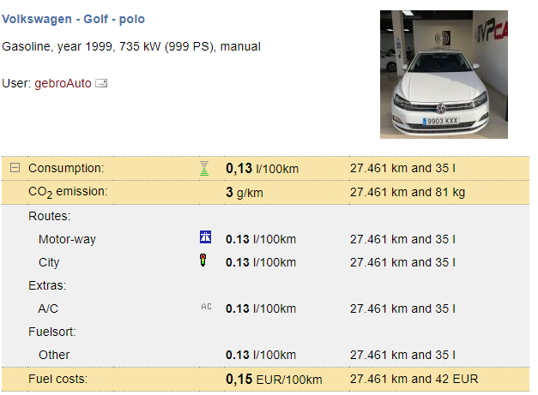Click the traffic light City icon
This screenshot has width=538, height=395.
pos(203,260)
